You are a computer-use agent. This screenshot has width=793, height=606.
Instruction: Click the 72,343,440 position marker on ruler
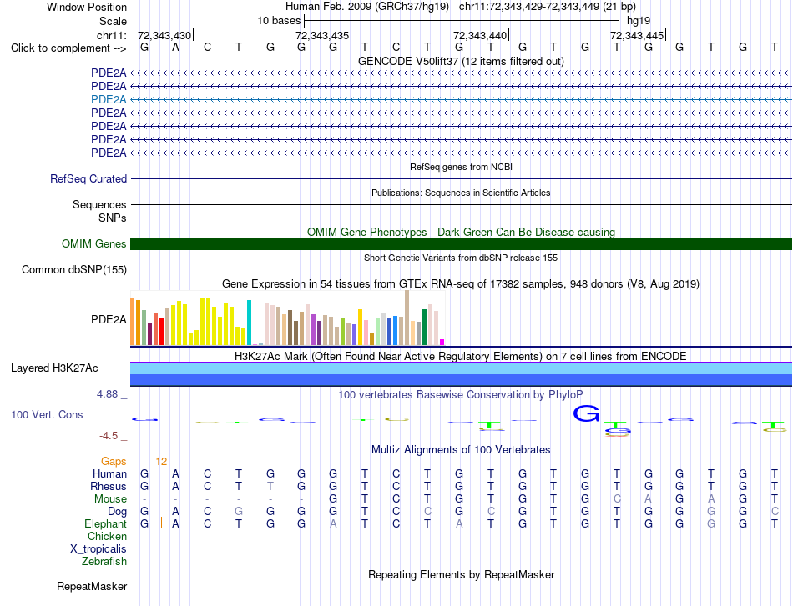[x=481, y=35]
